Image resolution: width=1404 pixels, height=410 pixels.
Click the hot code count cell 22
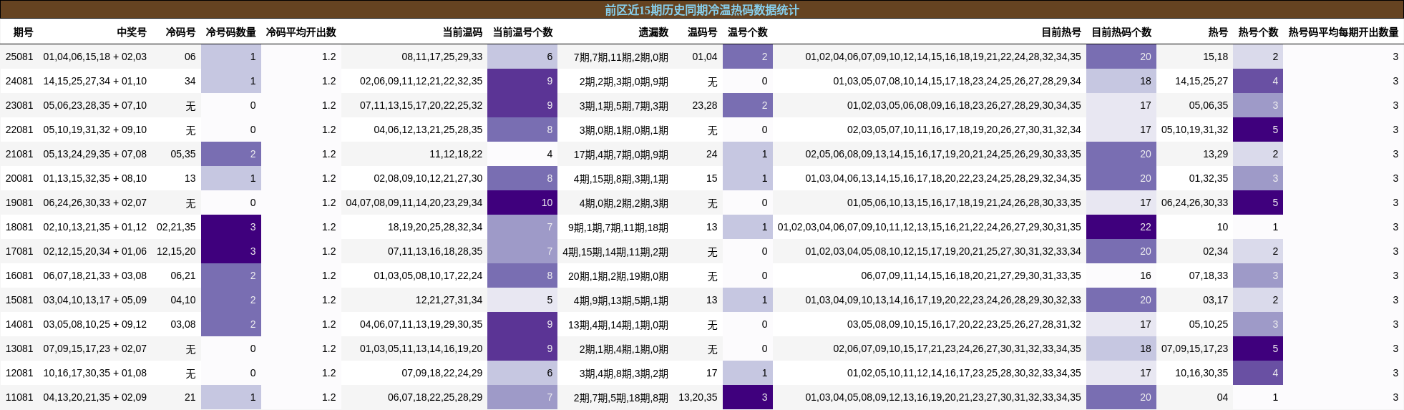pyautogui.click(x=1121, y=227)
